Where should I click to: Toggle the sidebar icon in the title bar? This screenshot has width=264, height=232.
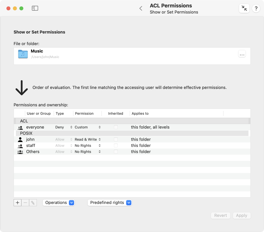(35, 8)
